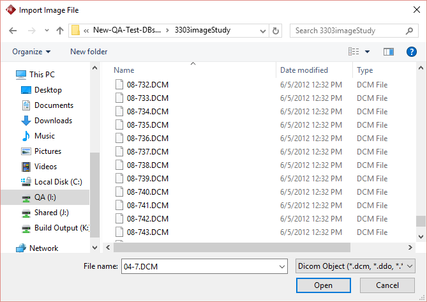Viewport: 427px width, 302px height.
Task: Select Local Disk (C:) drive
Action: point(57,182)
